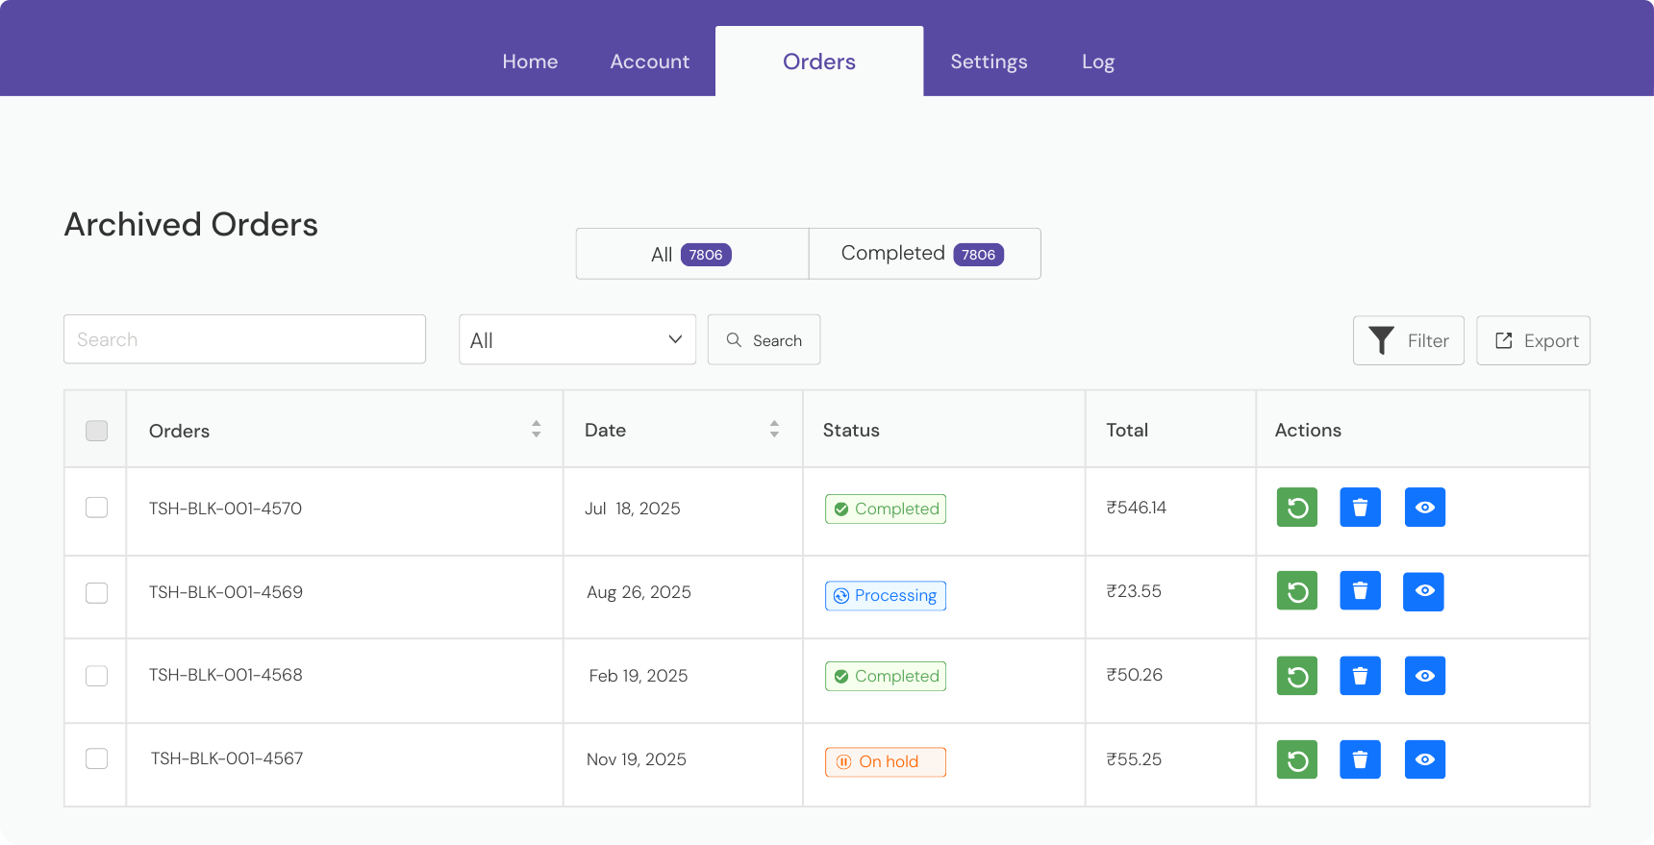
Task: Open the All dropdown beside search field
Action: (577, 340)
